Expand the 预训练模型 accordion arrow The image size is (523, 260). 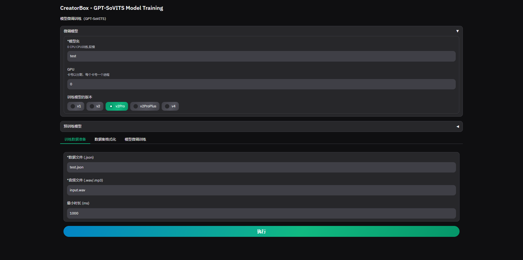457,126
